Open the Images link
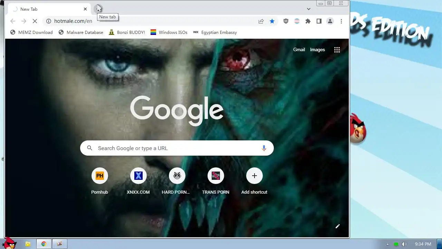Screen dimensions: 442x249 click(317, 49)
